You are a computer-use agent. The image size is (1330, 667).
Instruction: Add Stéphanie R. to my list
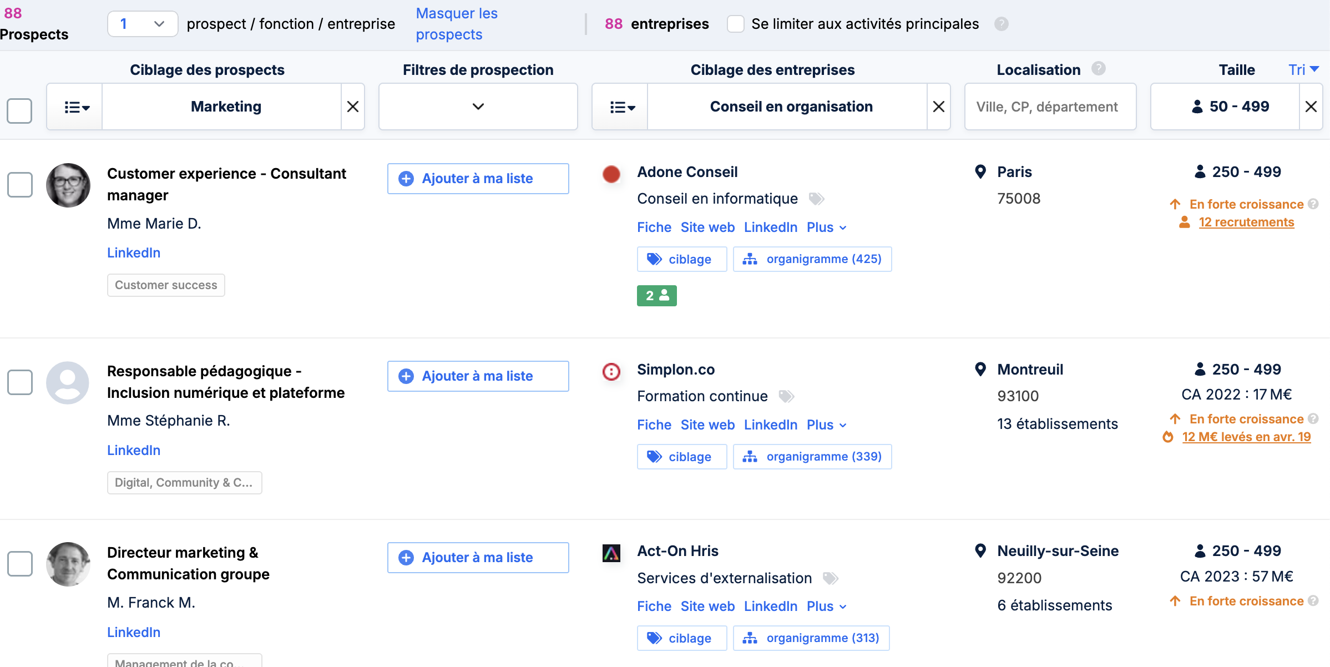tap(478, 376)
